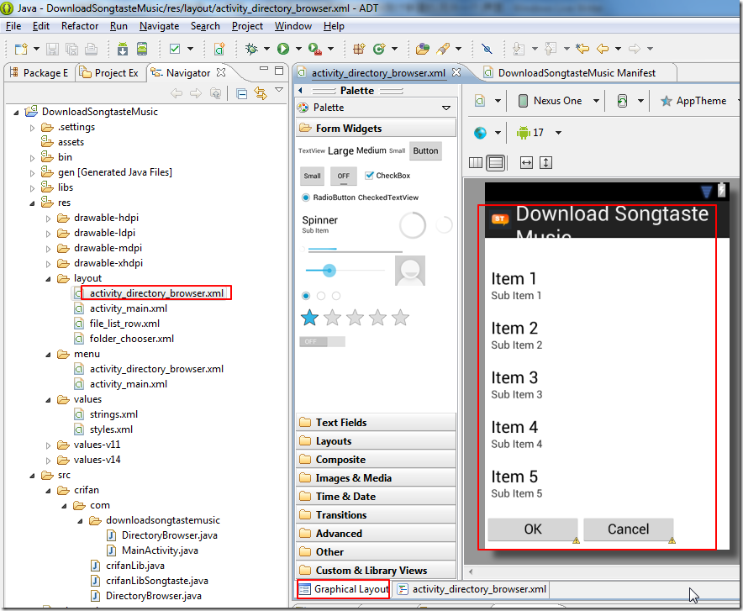Open the Nexus One device dropdown

557,101
